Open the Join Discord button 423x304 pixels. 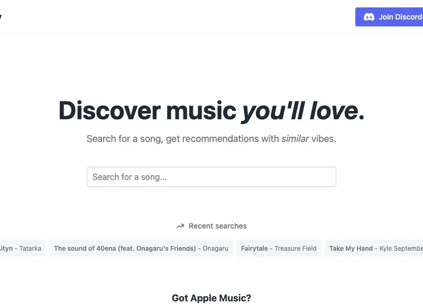(389, 17)
